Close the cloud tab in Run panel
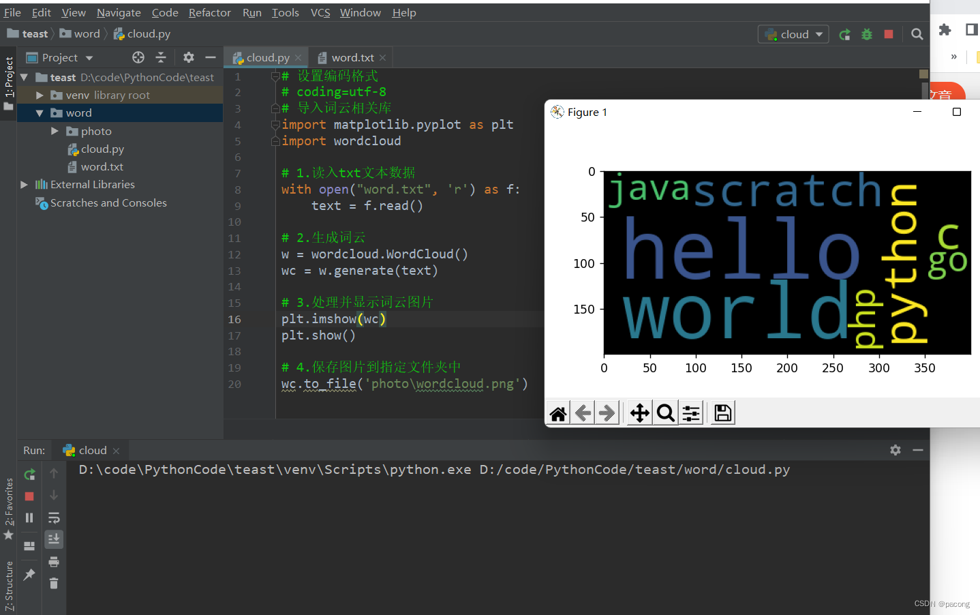Screen dimensions: 980x615 coord(116,451)
